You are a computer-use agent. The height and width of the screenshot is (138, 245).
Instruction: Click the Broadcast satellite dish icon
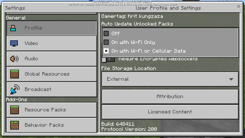click(x=15, y=89)
